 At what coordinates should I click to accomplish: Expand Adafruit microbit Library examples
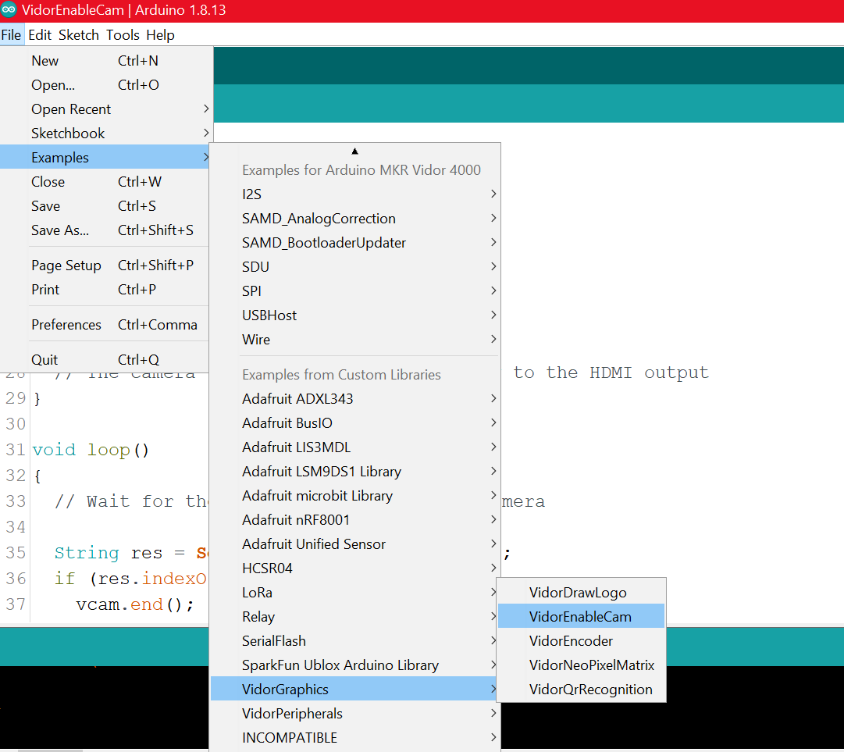(x=355, y=496)
